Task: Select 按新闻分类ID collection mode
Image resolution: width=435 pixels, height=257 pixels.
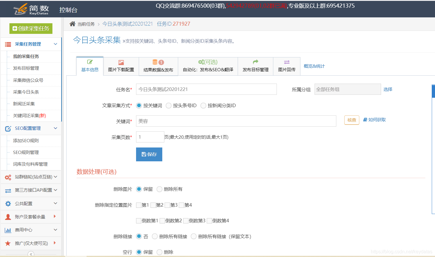Action: 203,105
